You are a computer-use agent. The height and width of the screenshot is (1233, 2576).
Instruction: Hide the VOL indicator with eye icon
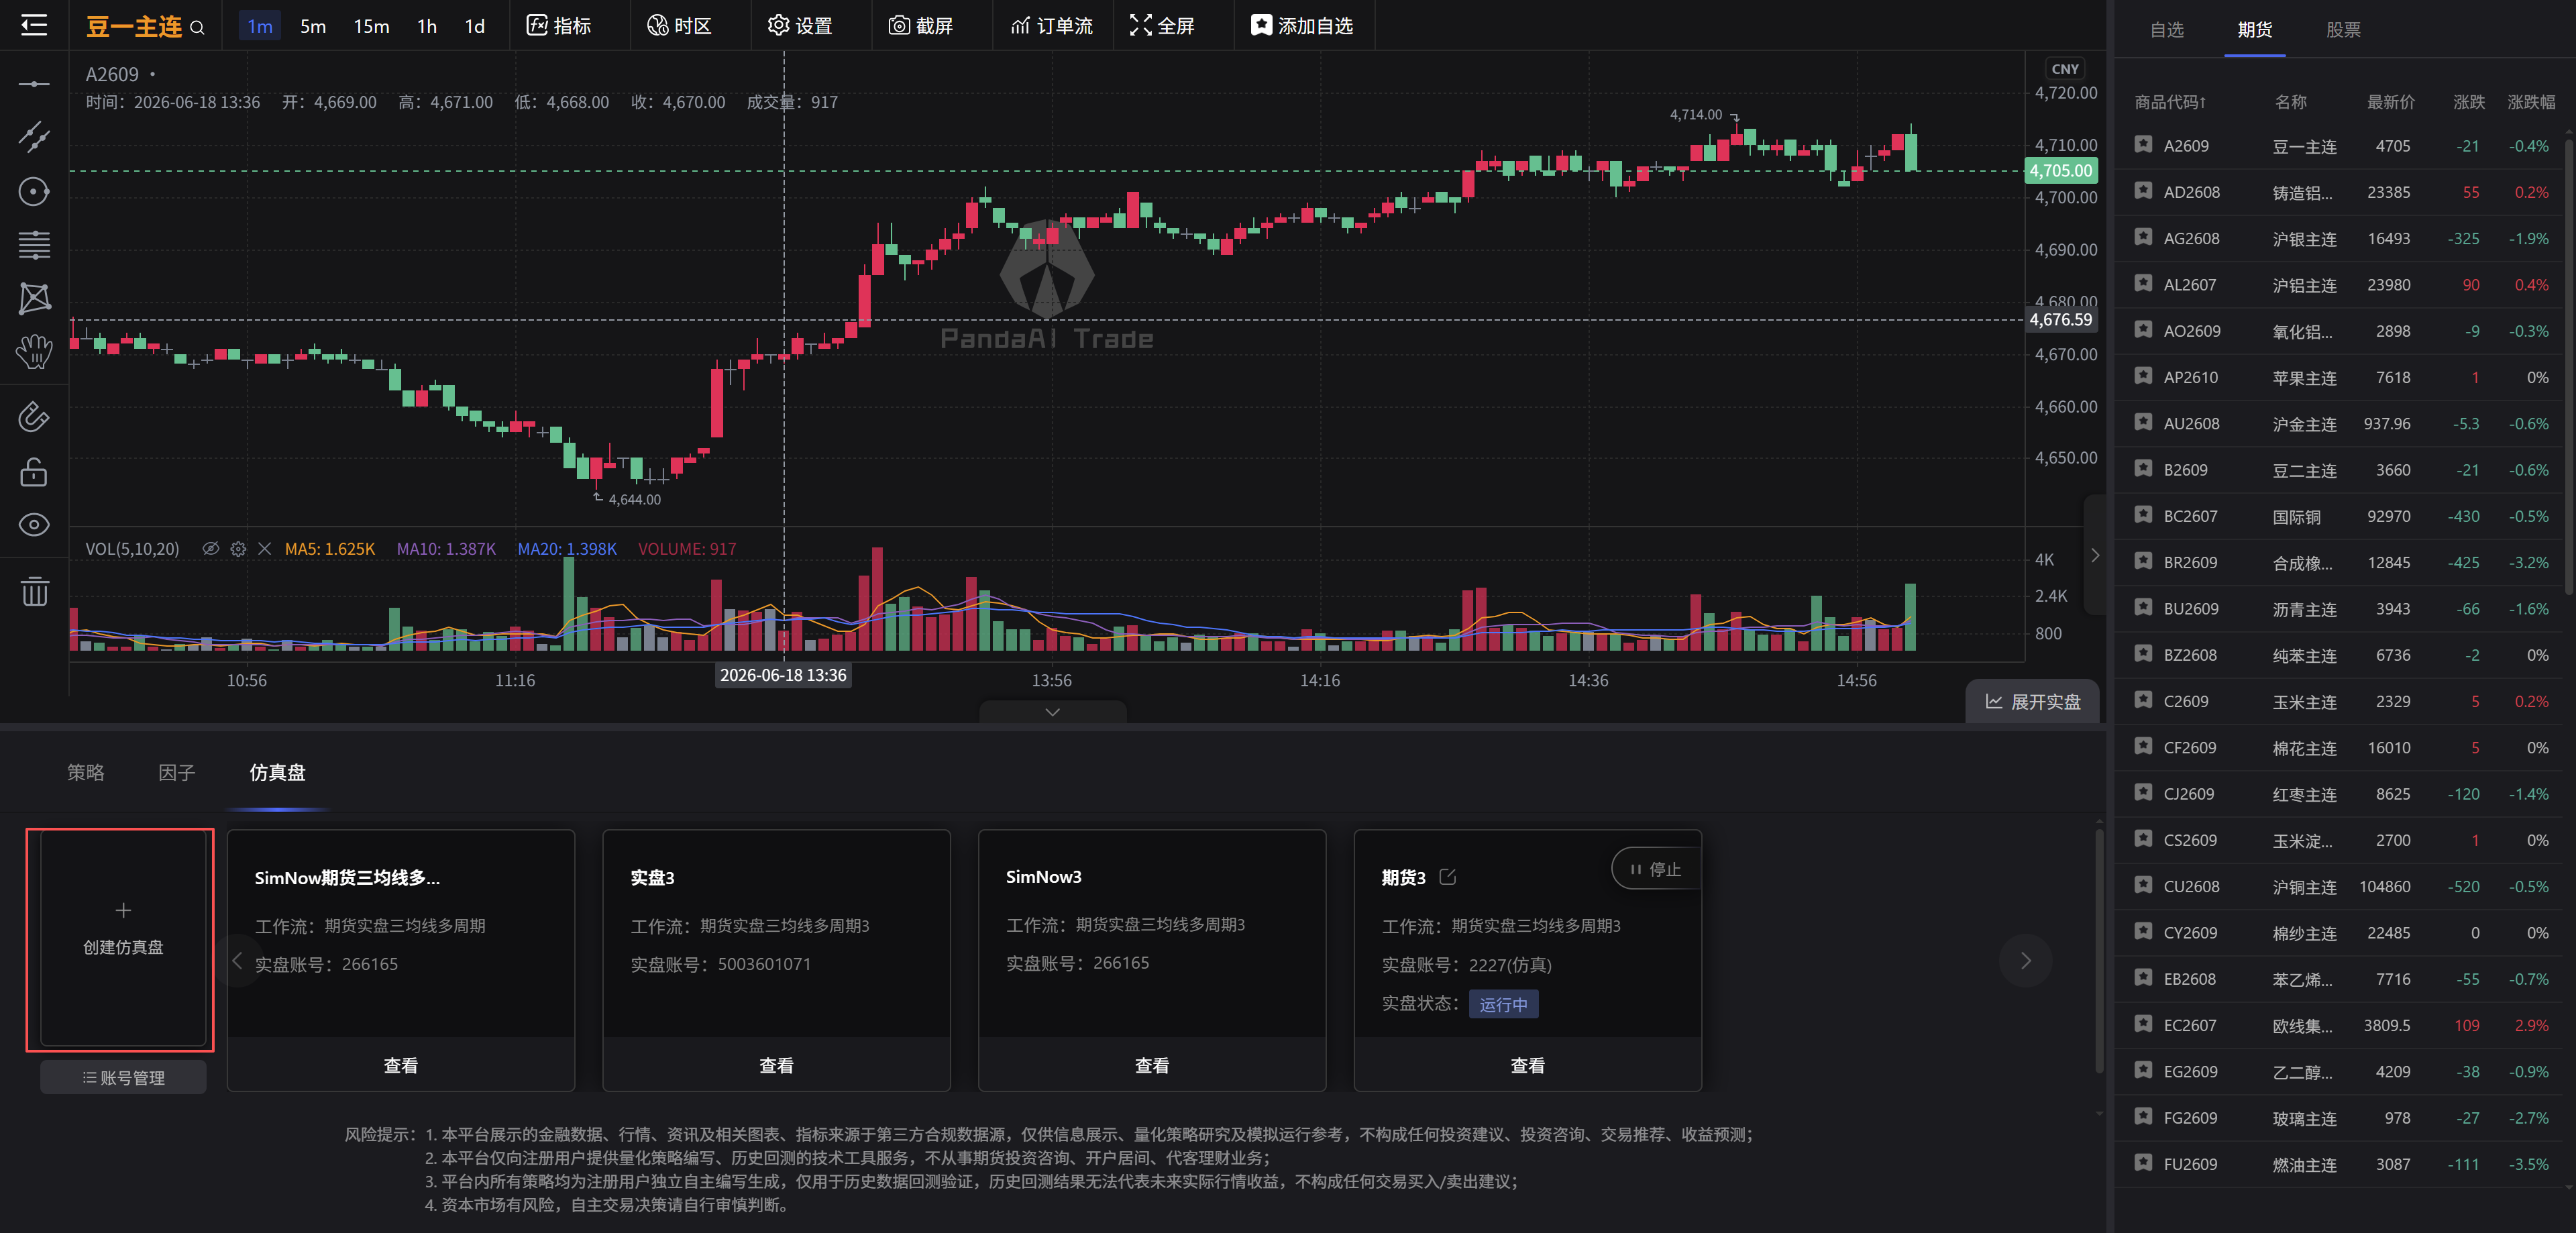(x=210, y=549)
